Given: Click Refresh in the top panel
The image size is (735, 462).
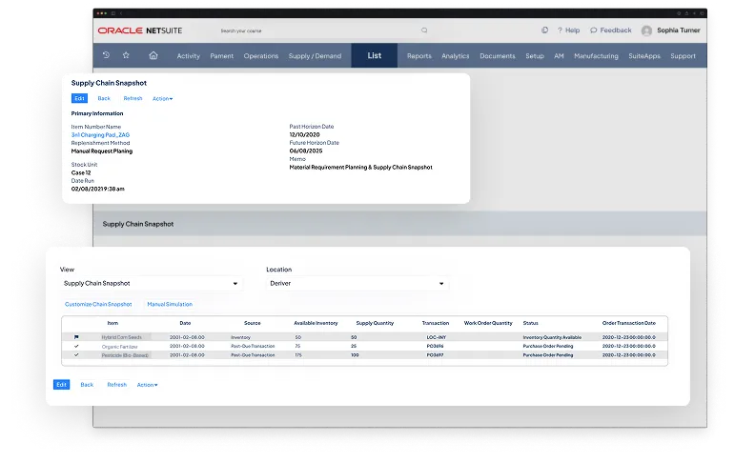Looking at the screenshot, I should (133, 98).
